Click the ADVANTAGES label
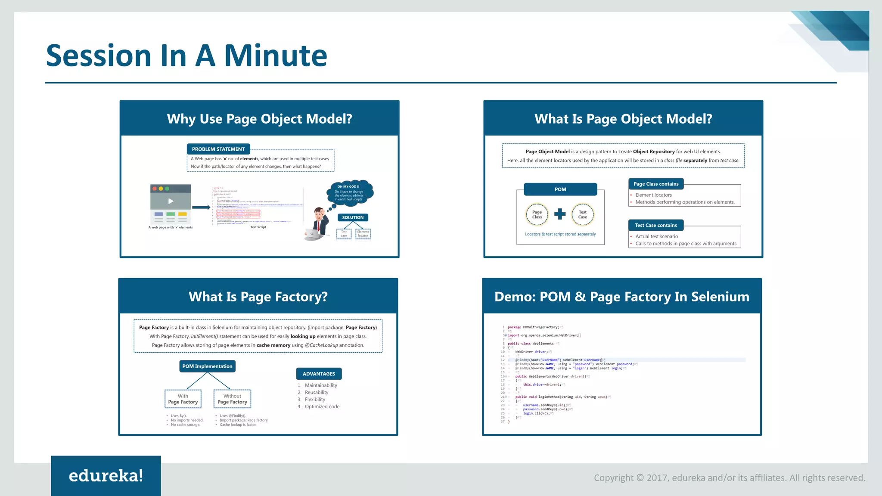Viewport: 882px width, 496px height. 319,374
